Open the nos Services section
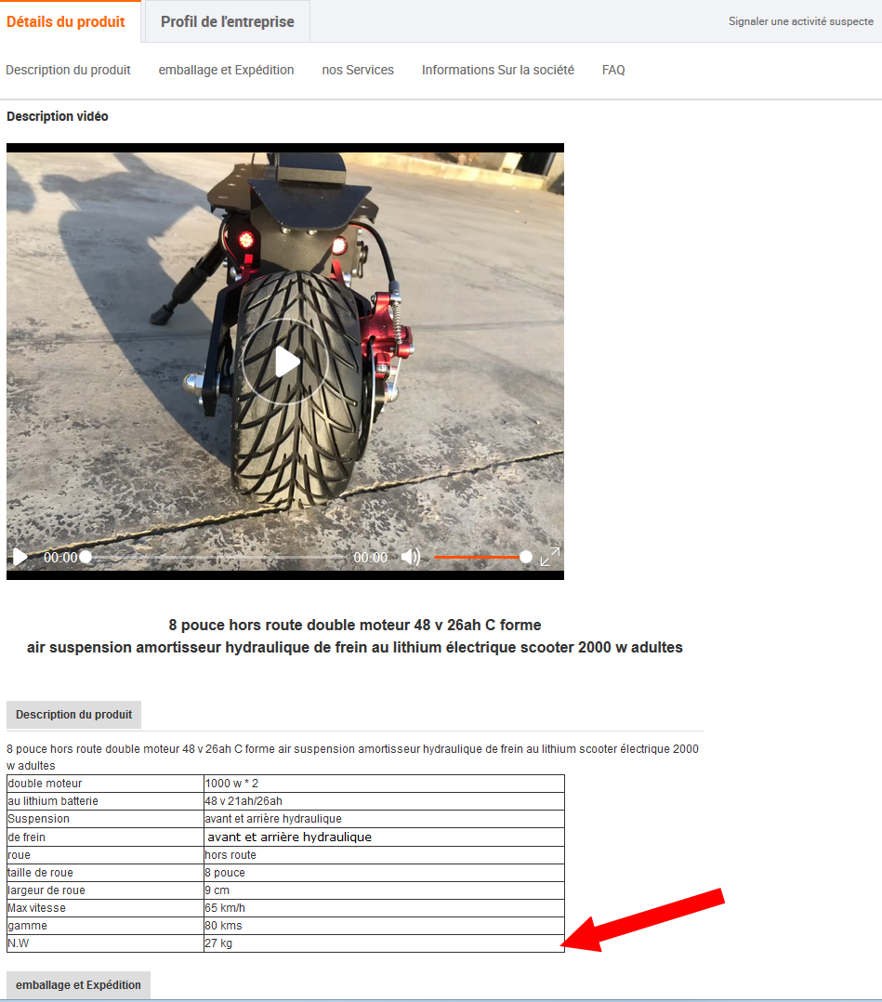Viewport: 882px width, 1002px height. coord(358,70)
